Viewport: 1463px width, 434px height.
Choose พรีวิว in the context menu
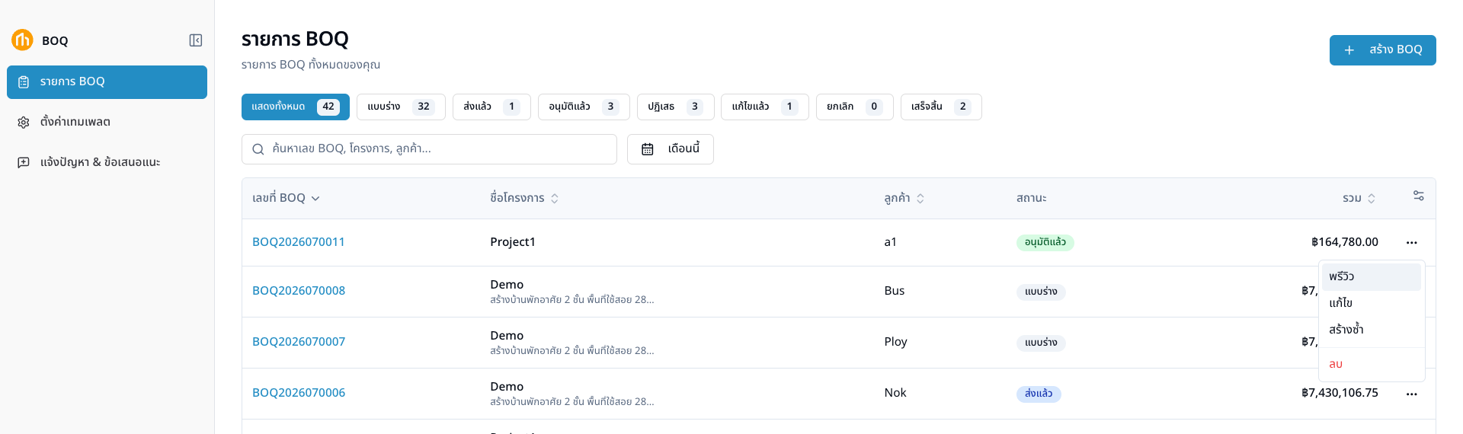(x=1372, y=277)
